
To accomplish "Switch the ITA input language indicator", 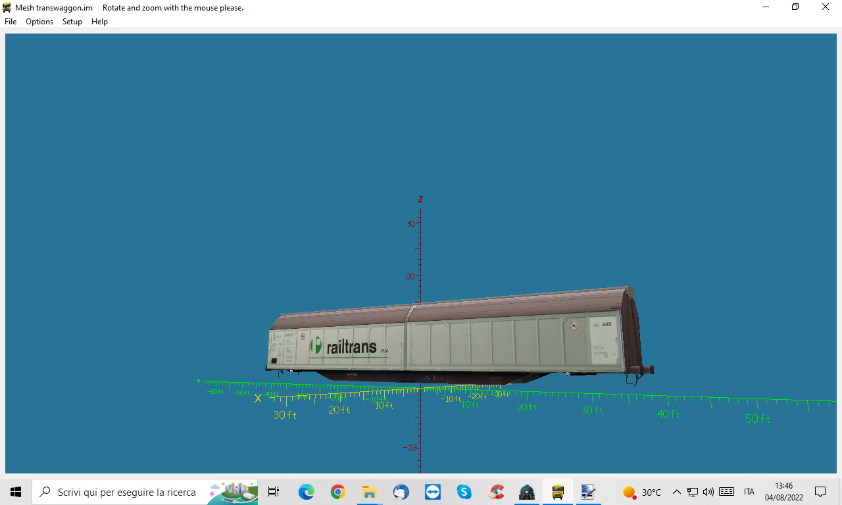I will coord(749,492).
